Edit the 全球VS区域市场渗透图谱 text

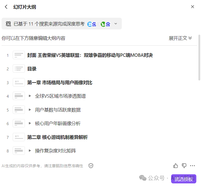[60, 96]
